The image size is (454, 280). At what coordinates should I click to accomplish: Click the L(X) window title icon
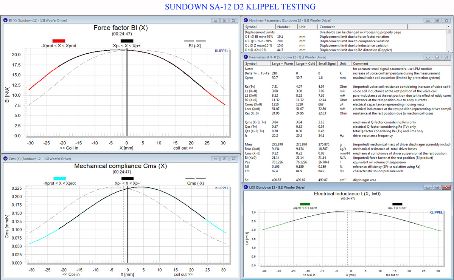click(x=246, y=187)
